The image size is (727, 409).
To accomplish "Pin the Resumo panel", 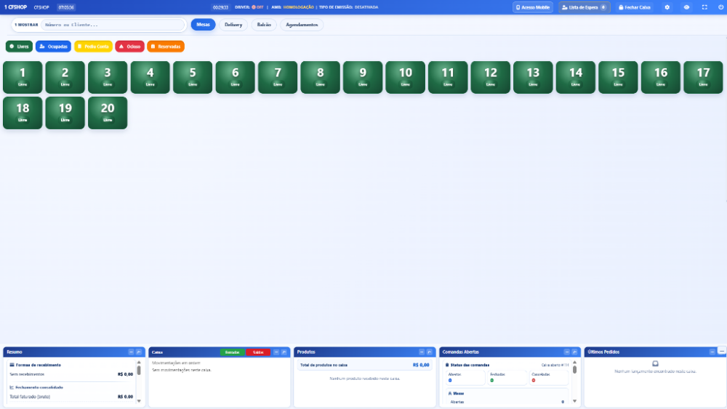I will point(139,352).
